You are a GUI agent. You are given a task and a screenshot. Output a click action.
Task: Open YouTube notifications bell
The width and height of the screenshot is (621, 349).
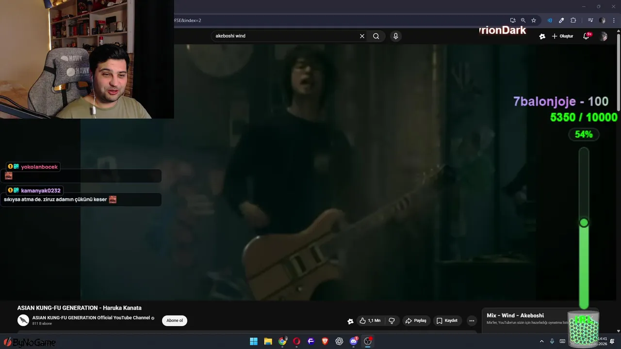586,36
